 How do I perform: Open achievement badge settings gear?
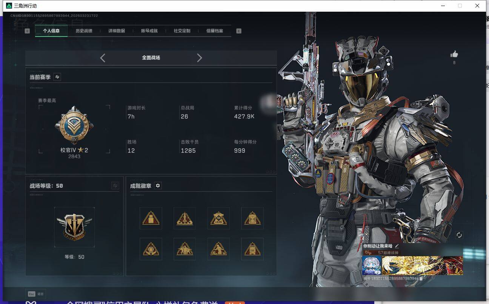(x=158, y=186)
